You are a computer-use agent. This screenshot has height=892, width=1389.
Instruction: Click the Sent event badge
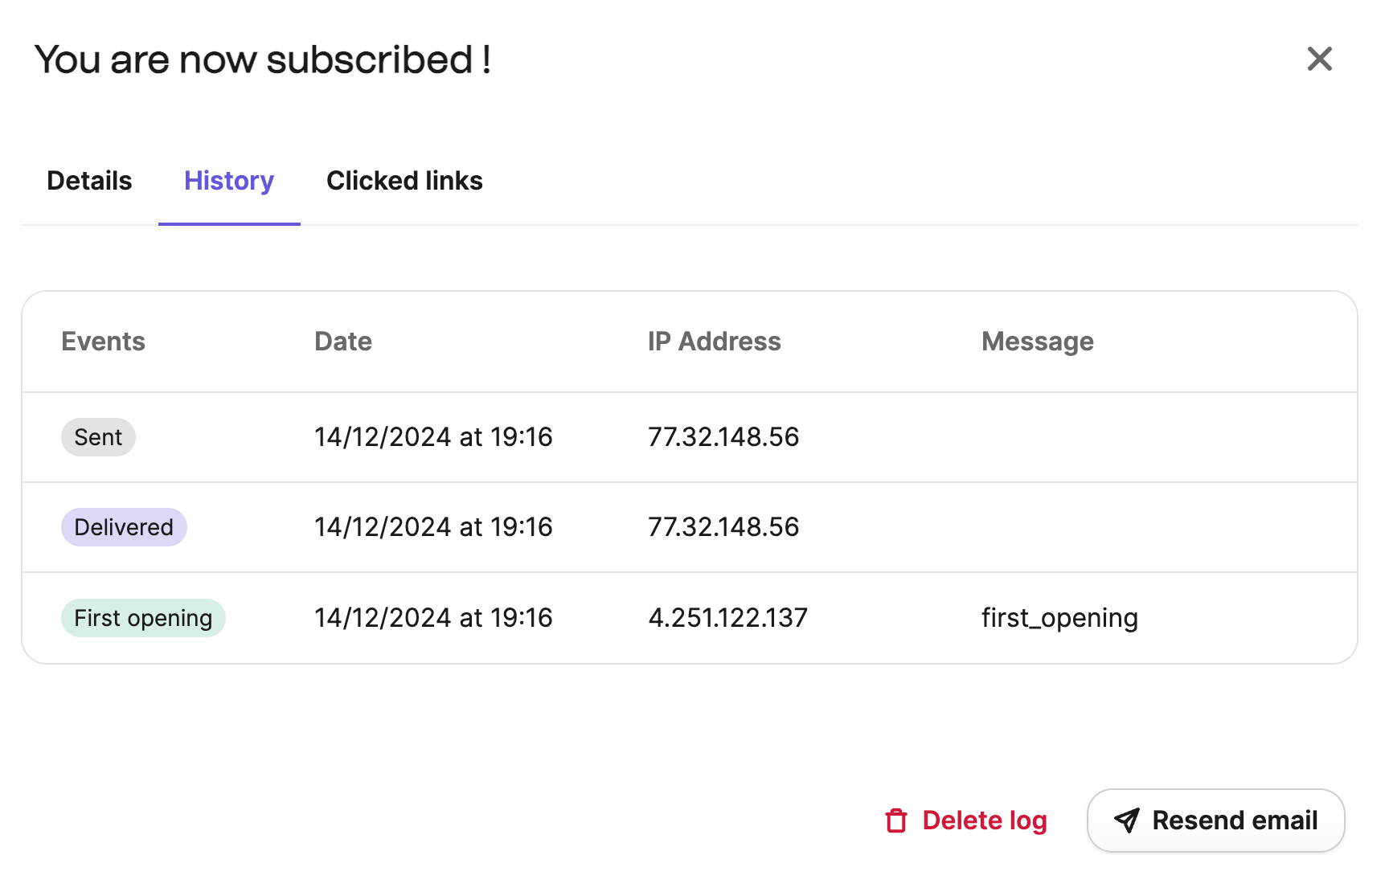coord(98,437)
